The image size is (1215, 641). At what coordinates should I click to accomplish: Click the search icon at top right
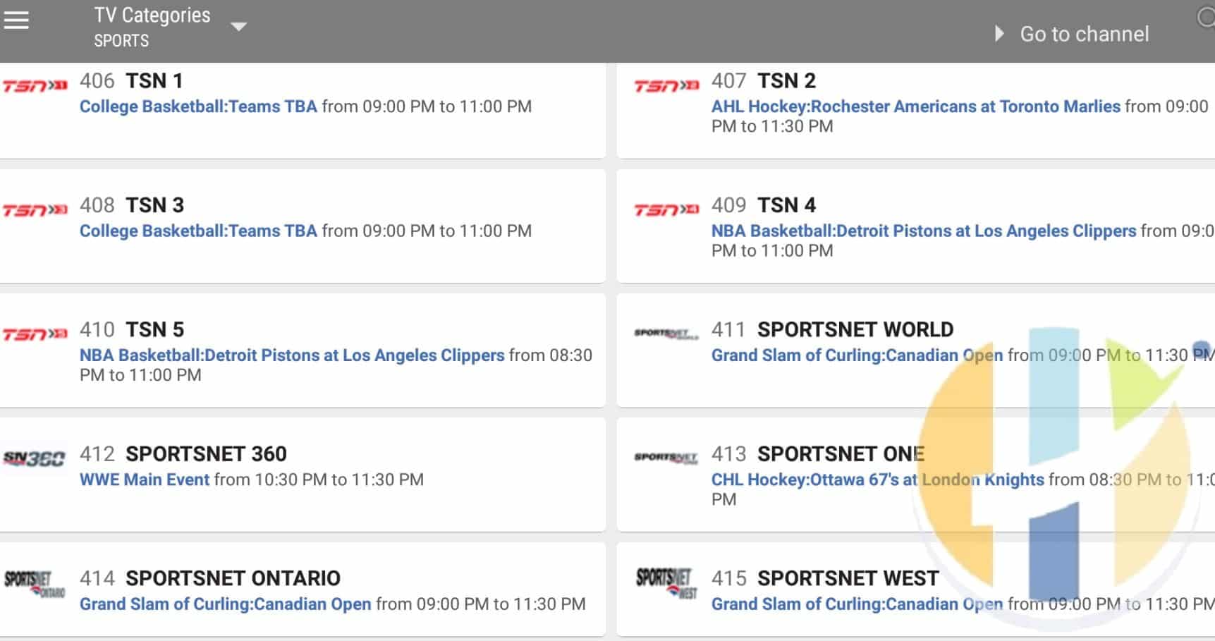pos(1206,18)
